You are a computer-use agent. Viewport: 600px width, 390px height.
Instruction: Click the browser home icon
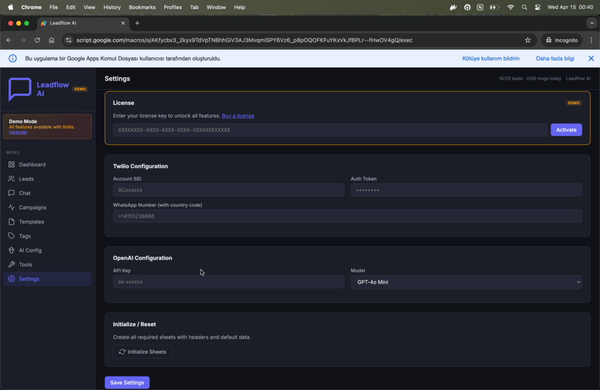coord(52,40)
